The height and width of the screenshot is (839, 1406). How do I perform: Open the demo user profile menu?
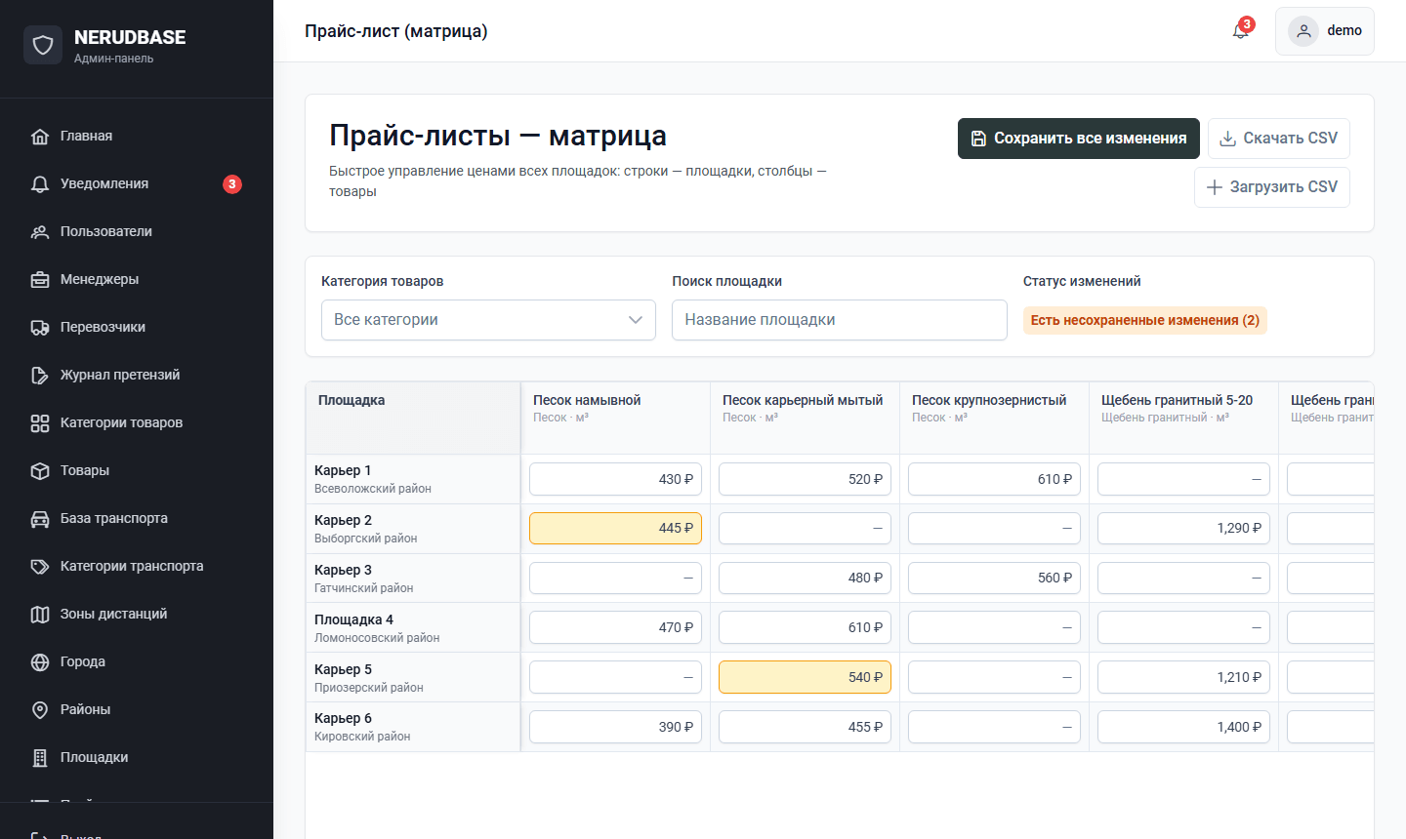point(1324,31)
